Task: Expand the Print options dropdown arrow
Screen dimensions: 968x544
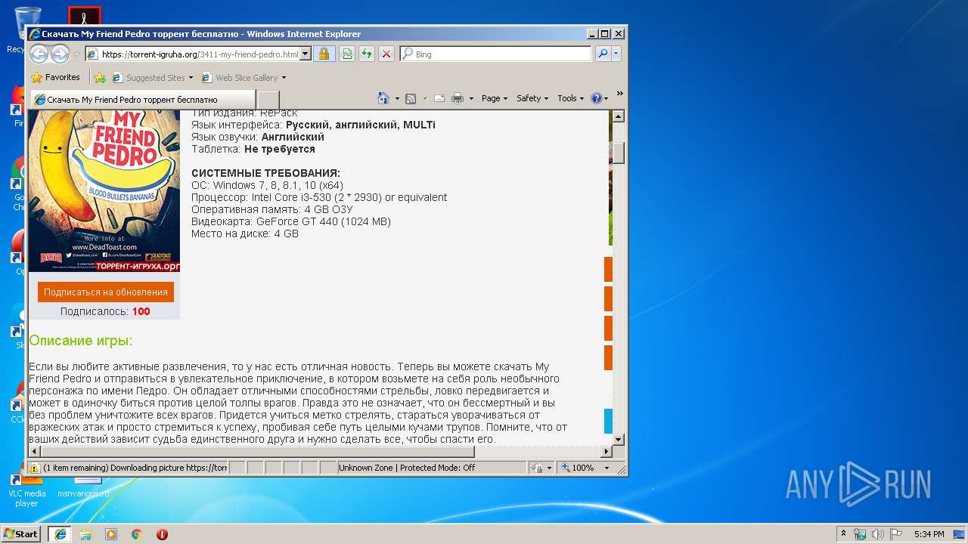Action: tap(471, 98)
